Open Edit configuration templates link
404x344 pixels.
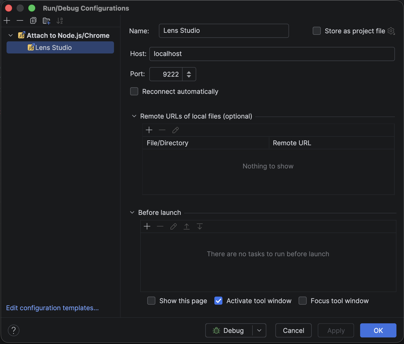pyautogui.click(x=52, y=308)
